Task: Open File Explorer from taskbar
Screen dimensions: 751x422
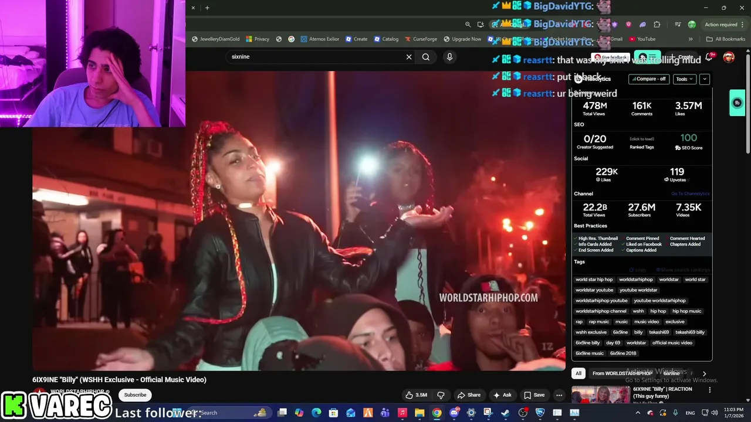Action: [x=420, y=413]
